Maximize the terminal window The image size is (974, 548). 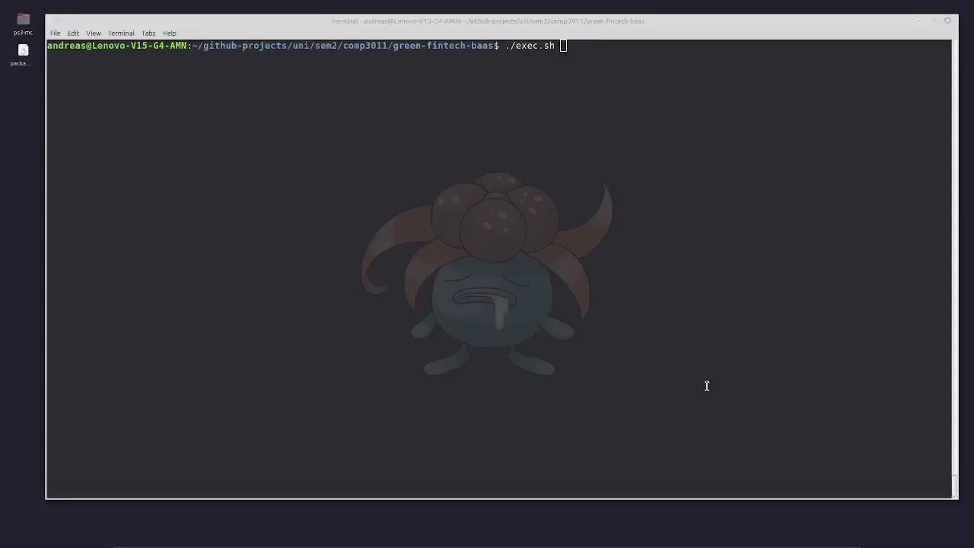934,21
